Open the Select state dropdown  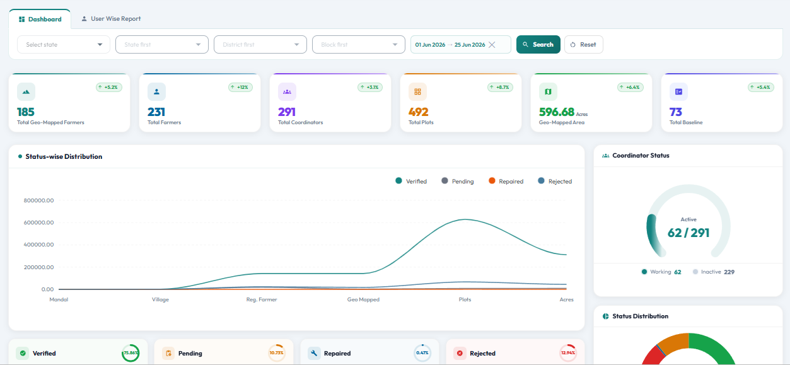64,45
